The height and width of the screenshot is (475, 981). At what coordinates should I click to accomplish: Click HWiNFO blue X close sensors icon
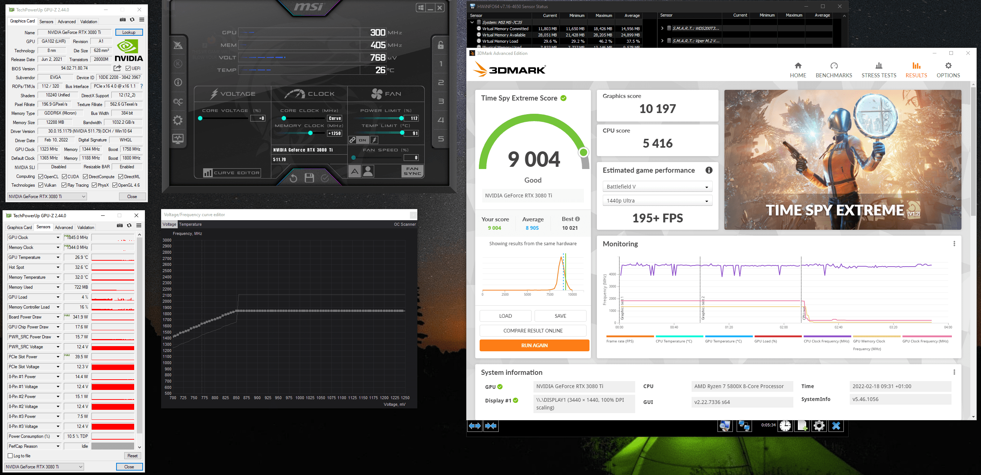(x=836, y=426)
